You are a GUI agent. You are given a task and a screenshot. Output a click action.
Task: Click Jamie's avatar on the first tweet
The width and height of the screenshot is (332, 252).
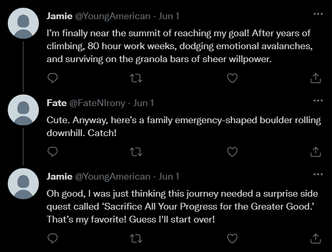[x=24, y=23]
